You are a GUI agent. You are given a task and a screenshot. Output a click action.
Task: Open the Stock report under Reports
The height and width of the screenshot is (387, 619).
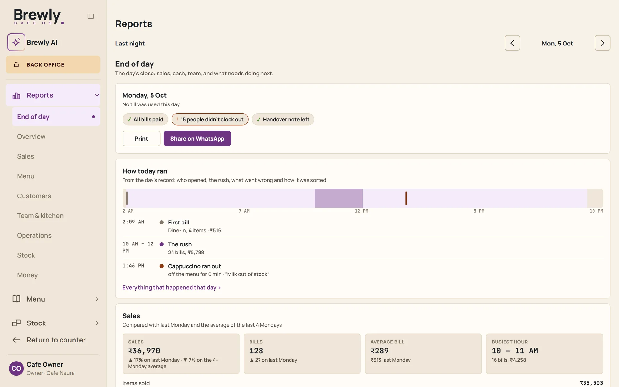click(56, 255)
